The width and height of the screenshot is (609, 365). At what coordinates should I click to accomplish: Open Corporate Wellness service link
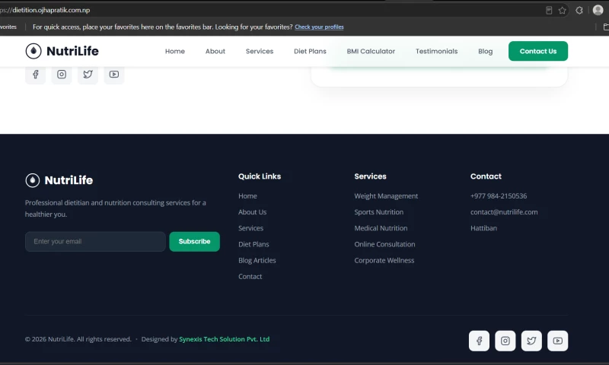384,261
